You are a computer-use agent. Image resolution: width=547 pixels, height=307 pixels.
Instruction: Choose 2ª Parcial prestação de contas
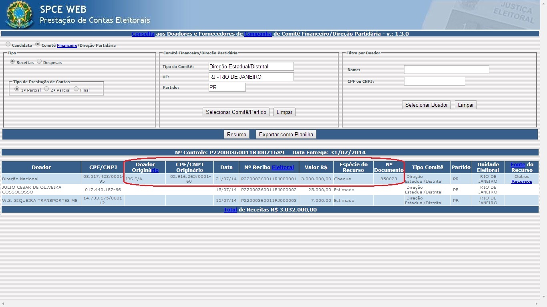pos(46,89)
